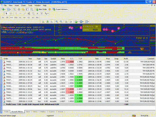Switch to the Trade tab

6,112
